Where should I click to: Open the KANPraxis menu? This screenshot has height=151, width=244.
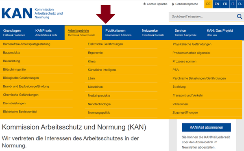click(46, 32)
